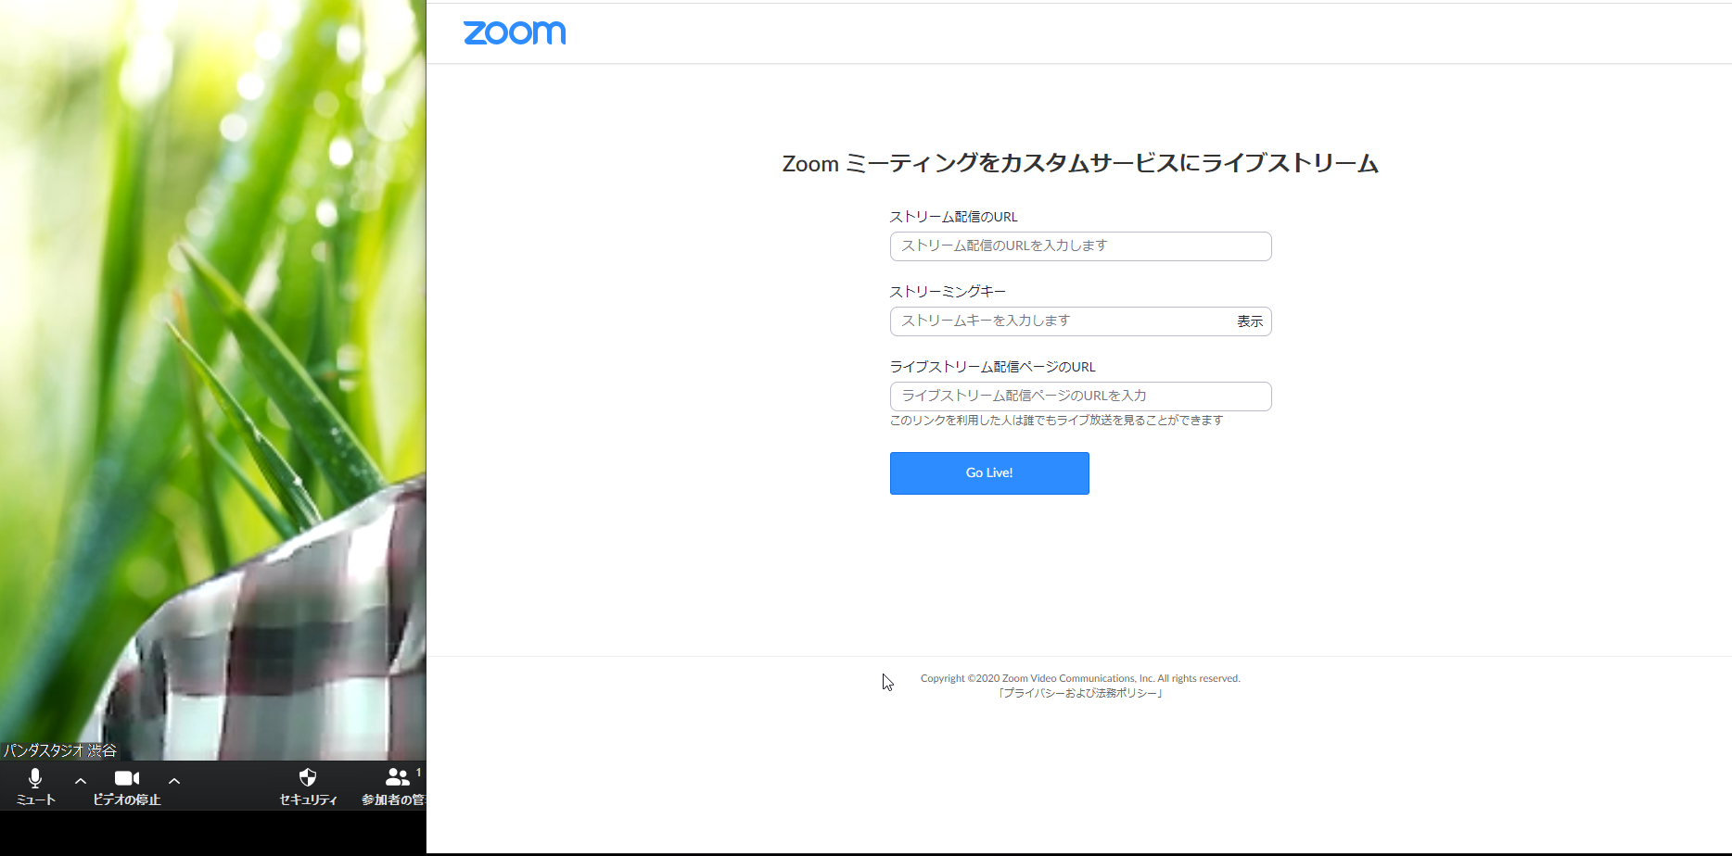
Task: Open the privacy and legal policy link
Action: click(x=1080, y=693)
